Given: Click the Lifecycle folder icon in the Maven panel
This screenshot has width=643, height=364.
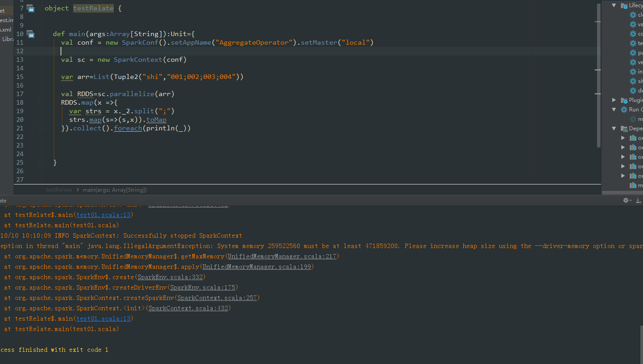Looking at the screenshot, I should (624, 5).
